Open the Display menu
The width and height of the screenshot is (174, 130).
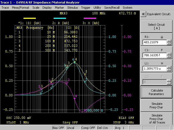47,8
